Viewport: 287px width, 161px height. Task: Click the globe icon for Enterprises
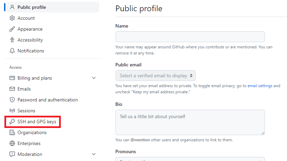click(x=12, y=143)
